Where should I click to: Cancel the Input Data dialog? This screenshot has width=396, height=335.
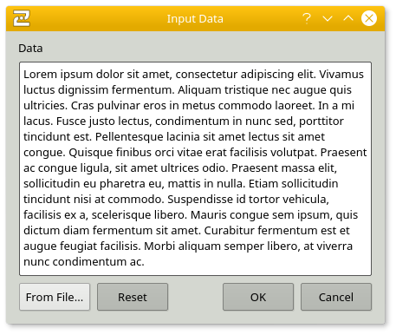tap(336, 297)
